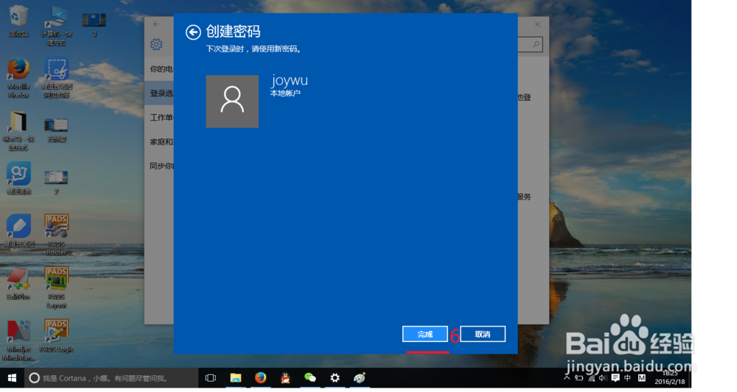Launch PADS Layout from the desktop
The height and width of the screenshot is (392, 737).
pos(57,287)
